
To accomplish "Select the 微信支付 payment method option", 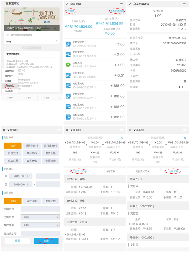I will (x=13, y=153).
